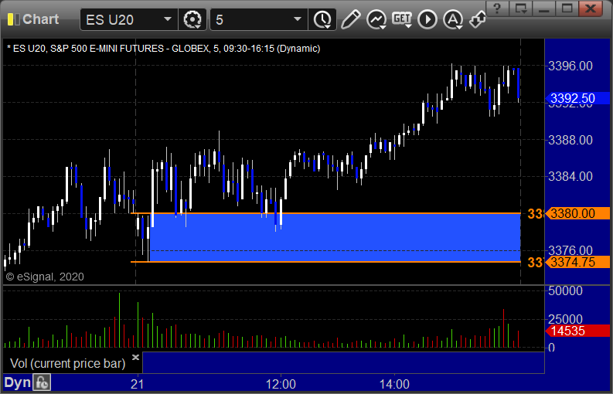
Task: Click the GET advanced studies icon
Action: 402,19
